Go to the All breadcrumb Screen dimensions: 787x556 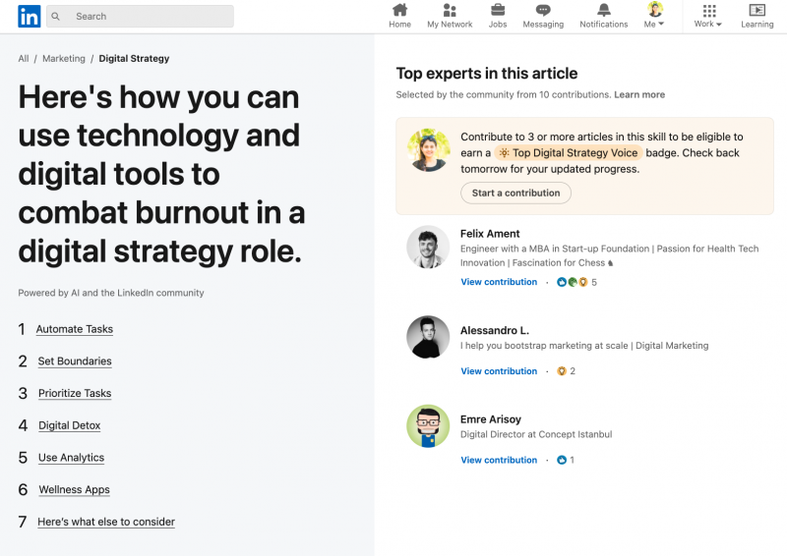click(23, 59)
